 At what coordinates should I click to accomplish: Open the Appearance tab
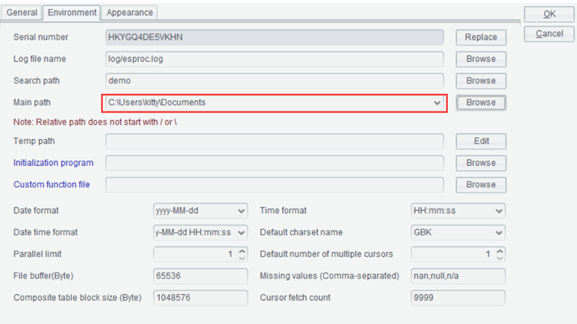point(130,13)
